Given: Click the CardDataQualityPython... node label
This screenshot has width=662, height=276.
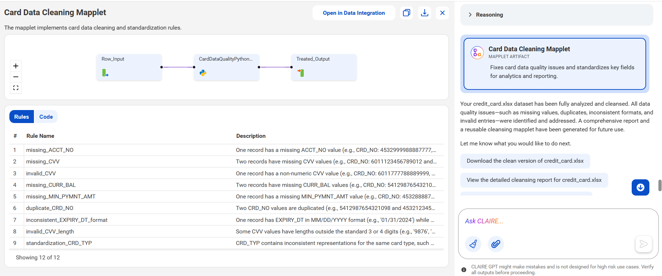Looking at the screenshot, I should tap(226, 59).
